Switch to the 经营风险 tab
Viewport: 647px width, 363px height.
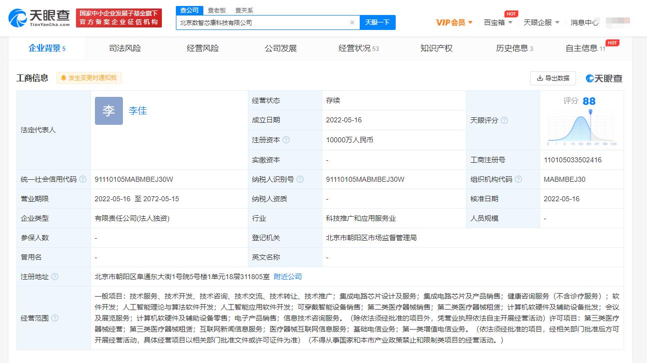tap(203, 48)
